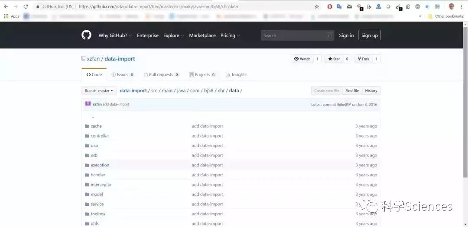The height and width of the screenshot is (227, 468).
Task: Open the Marketplace nav link
Action: pyautogui.click(x=202, y=35)
